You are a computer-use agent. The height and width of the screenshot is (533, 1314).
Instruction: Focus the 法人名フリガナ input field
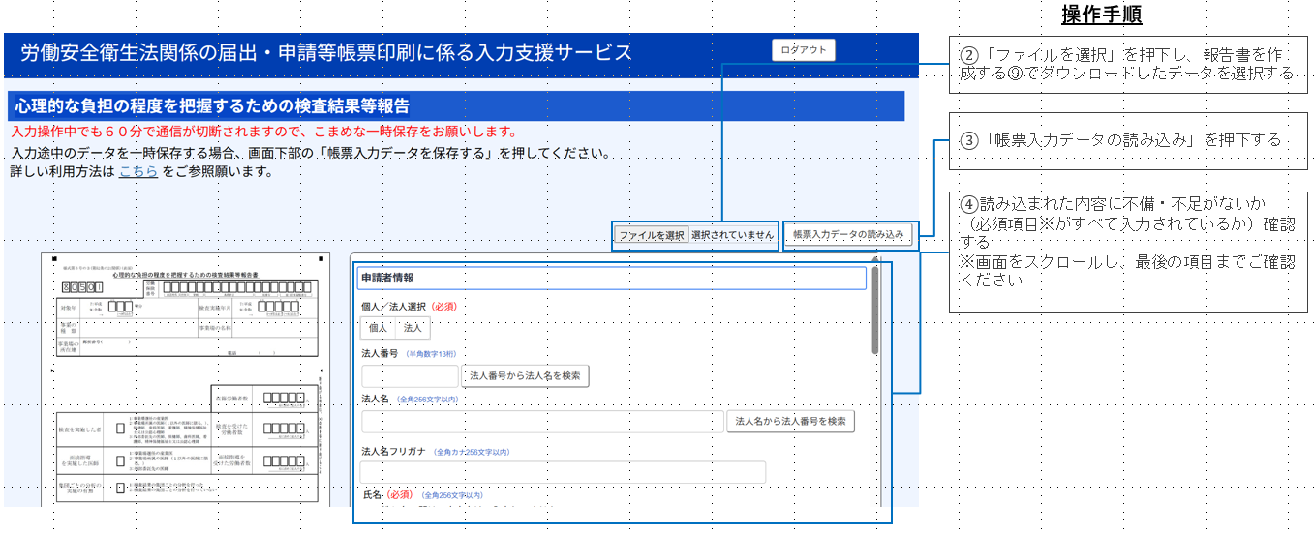click(x=563, y=472)
